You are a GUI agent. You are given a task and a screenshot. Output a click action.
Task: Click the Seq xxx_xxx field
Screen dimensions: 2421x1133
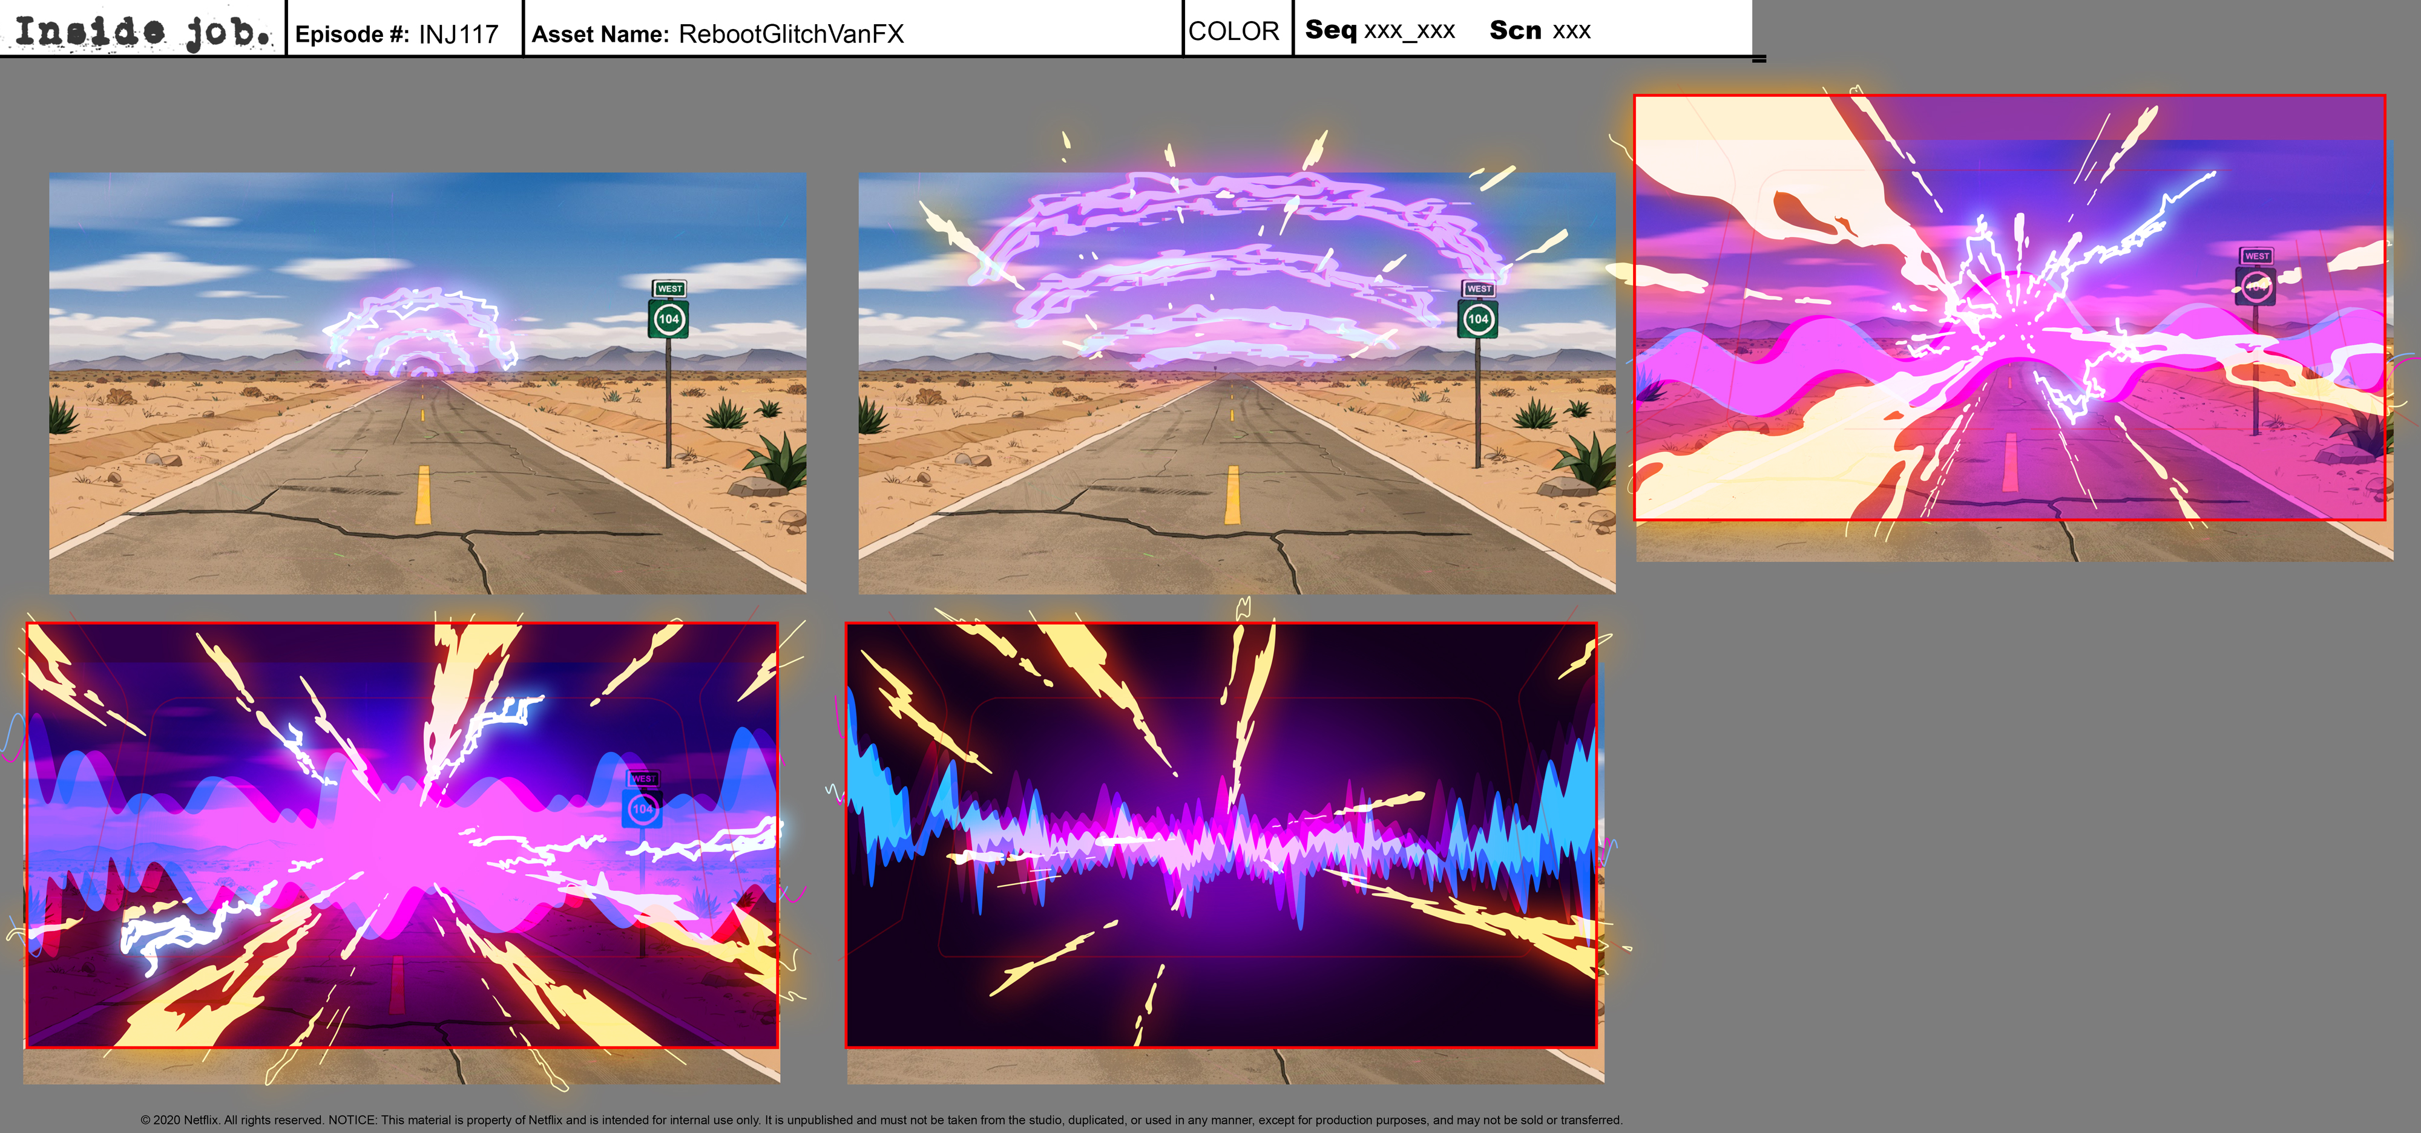(1380, 30)
